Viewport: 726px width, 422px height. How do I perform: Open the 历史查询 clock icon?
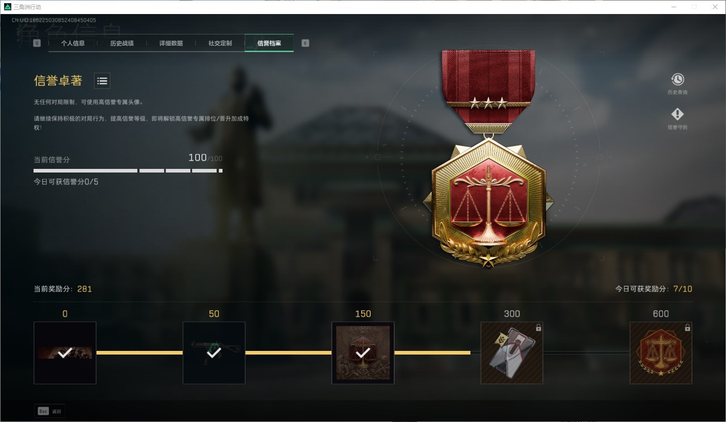point(678,79)
